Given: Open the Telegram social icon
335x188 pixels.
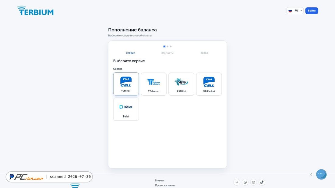Looking at the screenshot, I should (237, 182).
